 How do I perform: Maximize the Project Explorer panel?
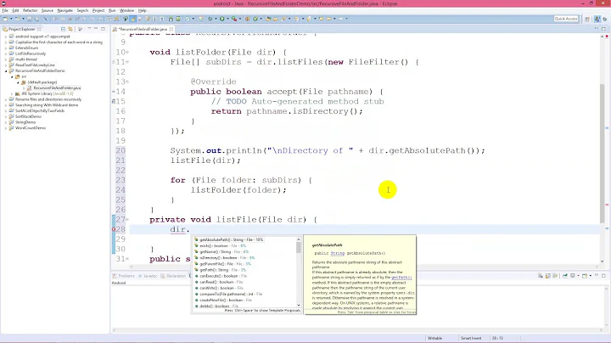point(103,29)
